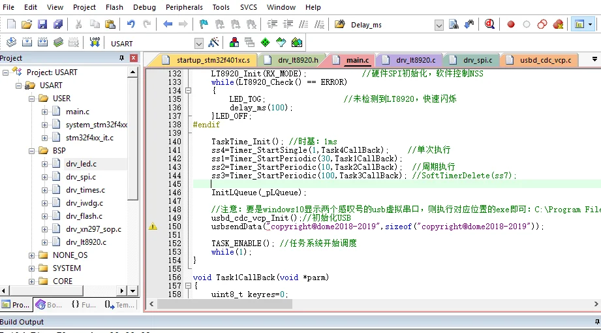Expand the CORE group folder

[31, 281]
